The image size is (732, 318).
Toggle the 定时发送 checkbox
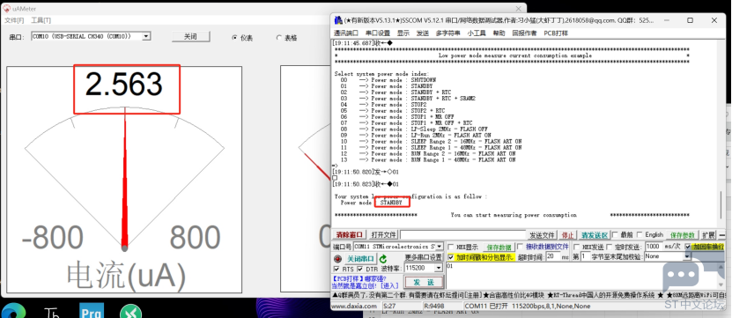[x=610, y=247]
